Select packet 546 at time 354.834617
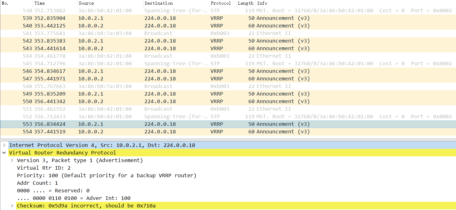 pyautogui.click(x=228, y=71)
